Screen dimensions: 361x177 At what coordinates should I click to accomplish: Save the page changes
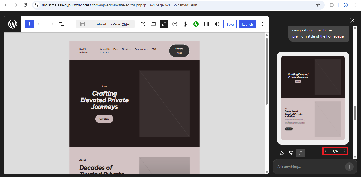tap(230, 24)
